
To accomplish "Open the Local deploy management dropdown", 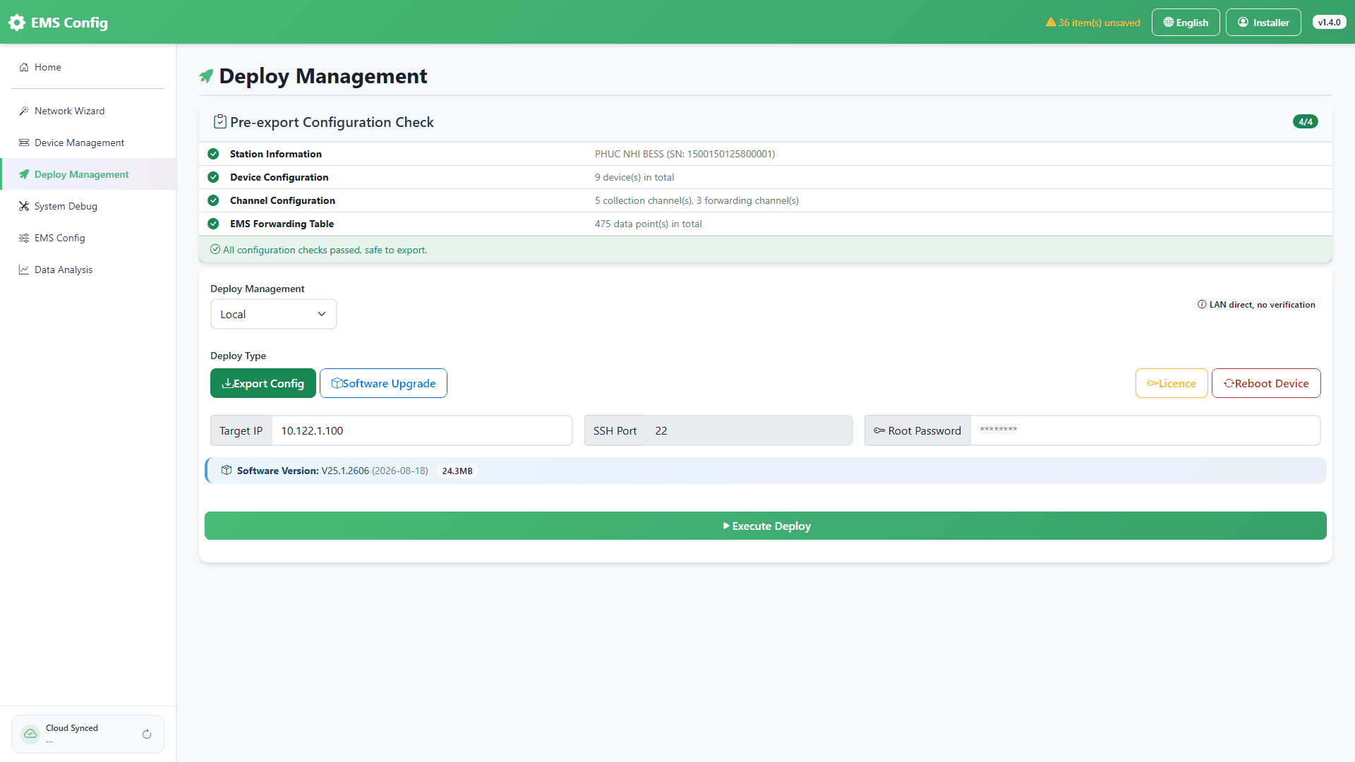I will pos(274,314).
